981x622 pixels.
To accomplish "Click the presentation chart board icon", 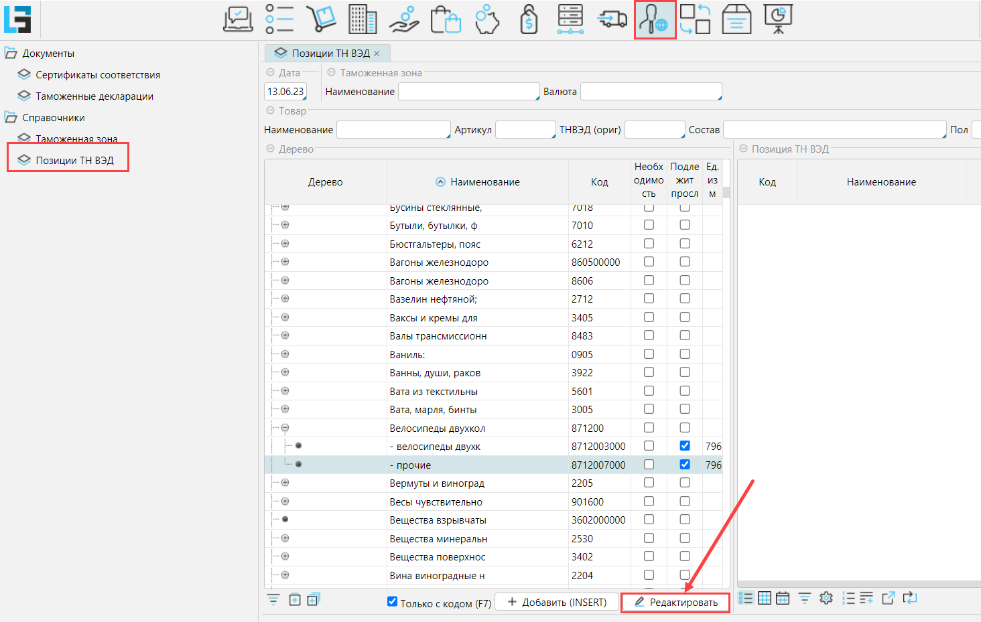I will tap(778, 19).
